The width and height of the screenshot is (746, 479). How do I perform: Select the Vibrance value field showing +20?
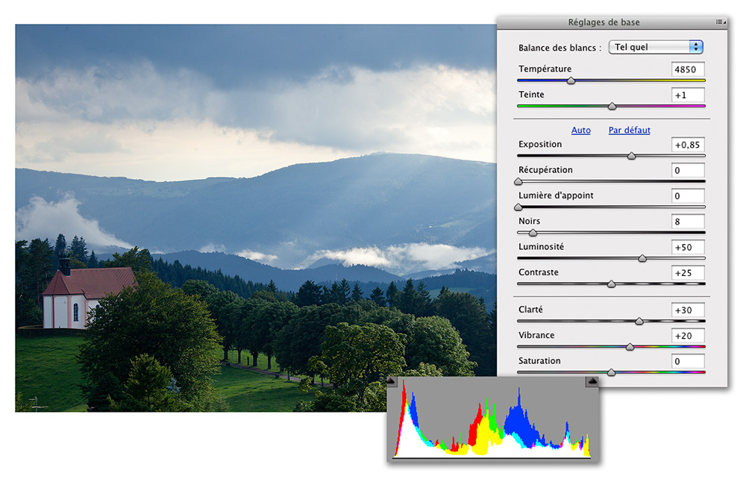coord(688,336)
